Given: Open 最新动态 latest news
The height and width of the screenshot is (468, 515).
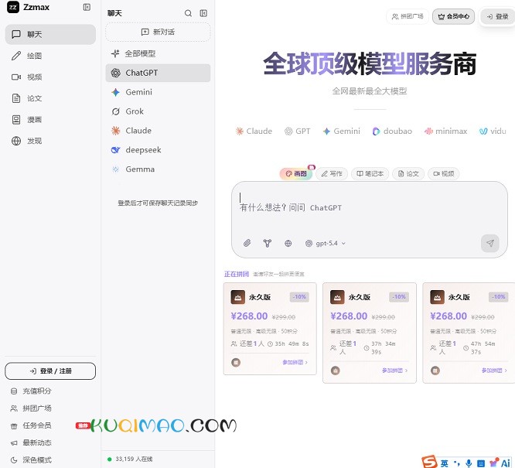Looking at the screenshot, I should [x=32, y=442].
